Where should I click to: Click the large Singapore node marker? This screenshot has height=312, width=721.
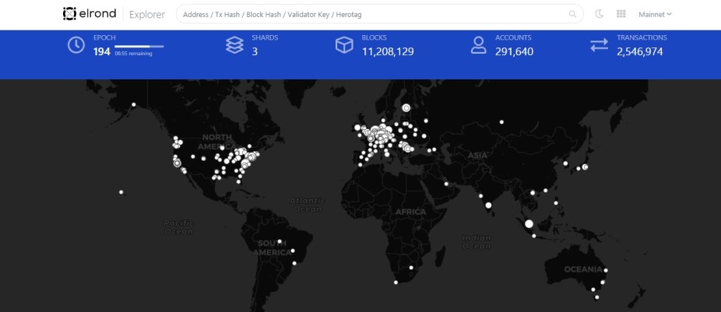(529, 224)
